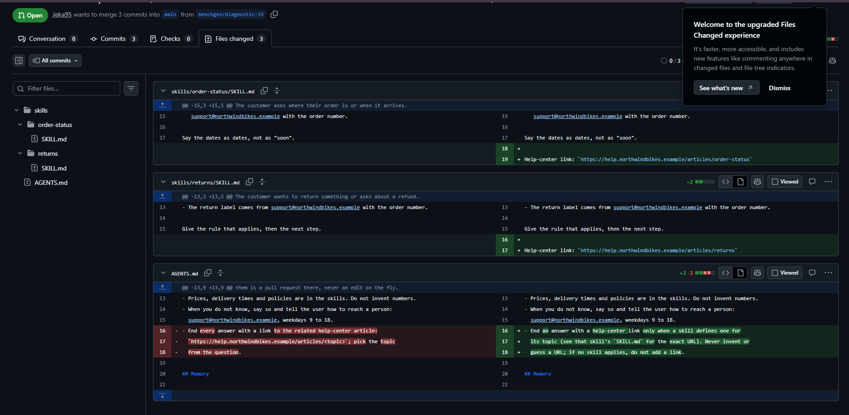Comment on skills/returns/SKILL.md file
849x415 pixels.
point(812,182)
